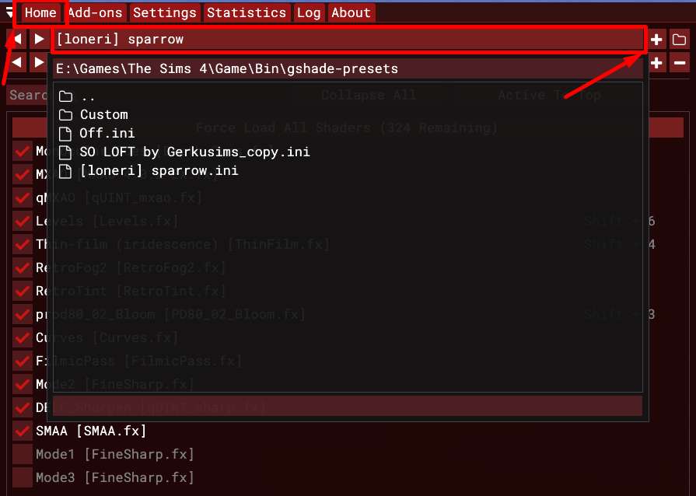Click the file icon beside Off.ini

point(65,134)
